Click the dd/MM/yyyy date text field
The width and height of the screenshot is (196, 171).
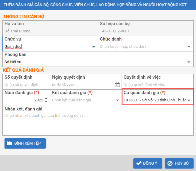tap(82, 85)
